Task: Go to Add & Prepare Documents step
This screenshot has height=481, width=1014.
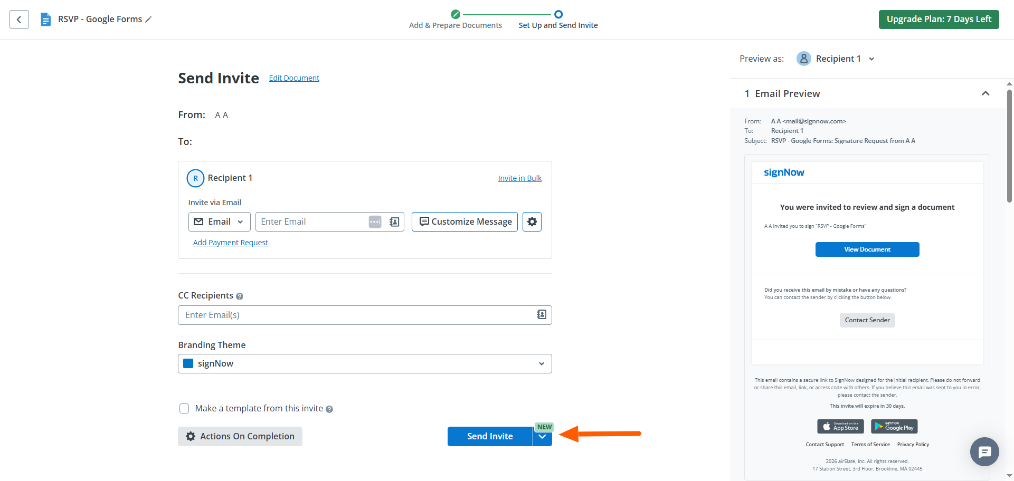Action: tap(455, 19)
